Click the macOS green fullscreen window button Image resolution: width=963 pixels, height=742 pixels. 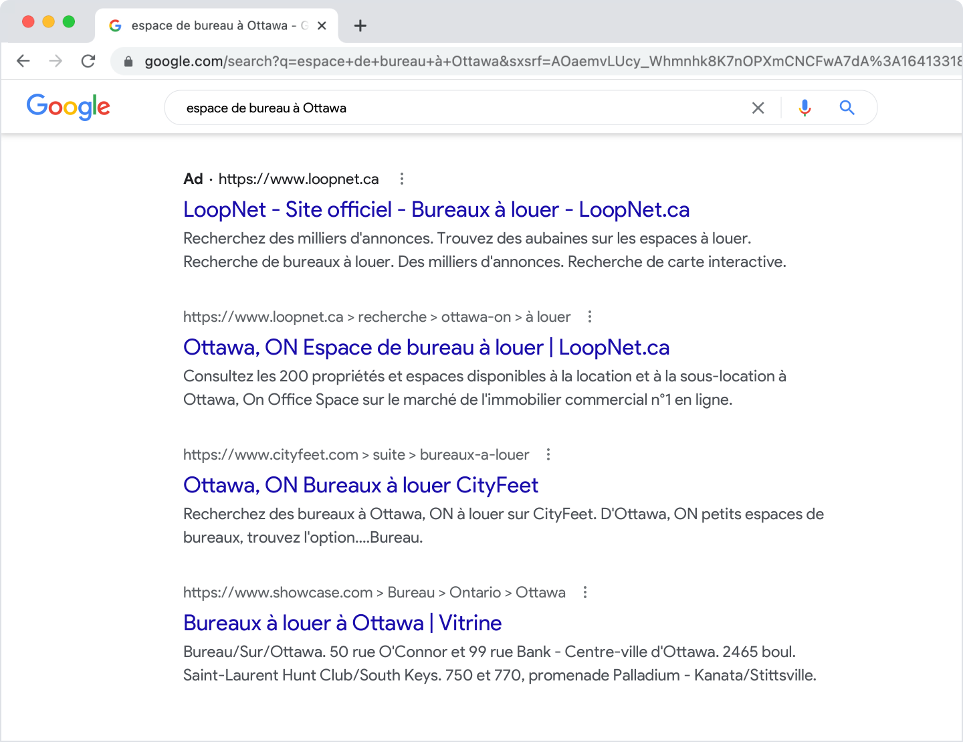coord(68,21)
